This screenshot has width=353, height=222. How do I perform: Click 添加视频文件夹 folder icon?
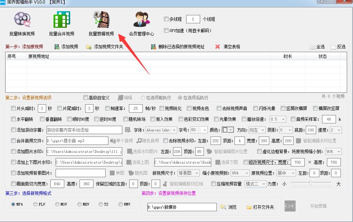(x=89, y=47)
